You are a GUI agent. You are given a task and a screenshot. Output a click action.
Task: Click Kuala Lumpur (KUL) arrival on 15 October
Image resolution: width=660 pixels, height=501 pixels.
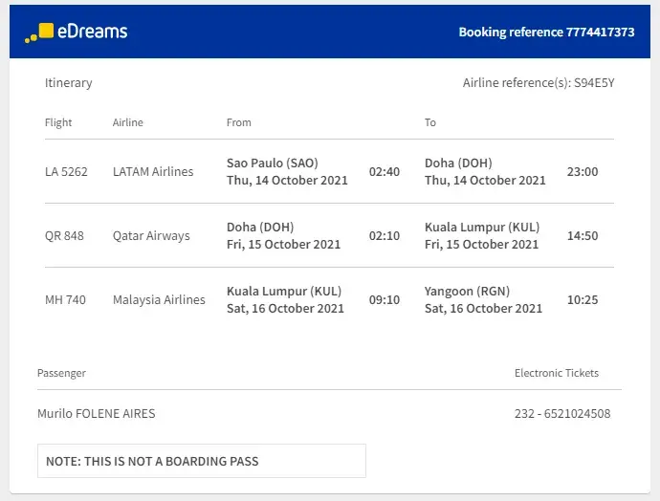[482, 228]
